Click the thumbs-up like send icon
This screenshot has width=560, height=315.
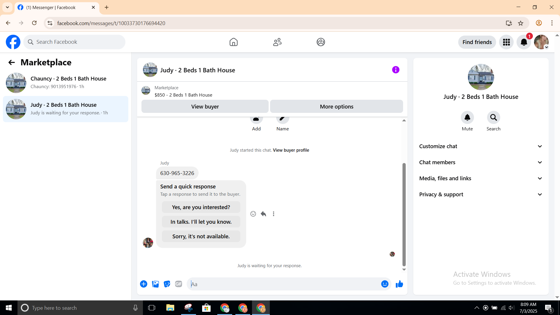point(399,284)
